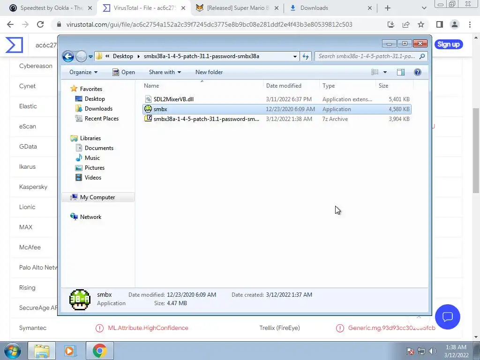Open Chrome tab search chevron
Viewport: 480px width, 360px height.
pyautogui.click(x=424, y=8)
